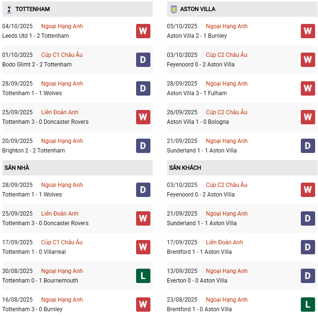Open Cúp C2 Châu Âu link for Bologna match
Screen dimensions: 318x316
pyautogui.click(x=226, y=112)
